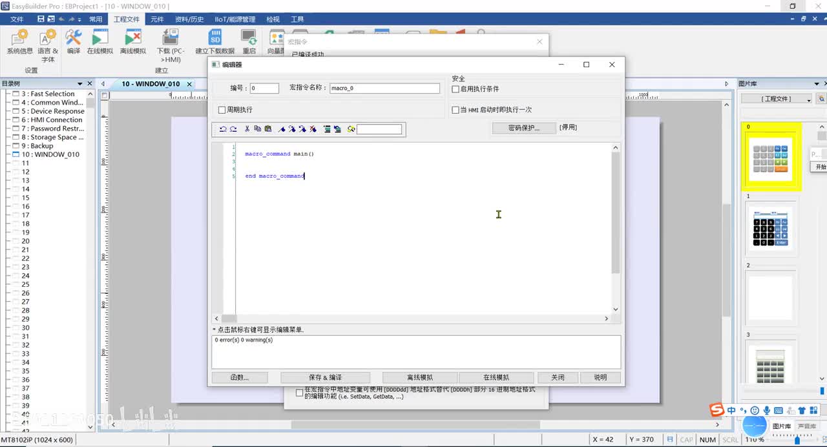Screen dimensions: 827x447
Task: Click the Undo icon in macro editor toolbar
Action: coord(223,129)
